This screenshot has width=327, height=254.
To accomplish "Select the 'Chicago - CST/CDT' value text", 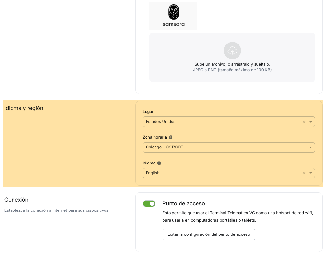I will [x=164, y=147].
